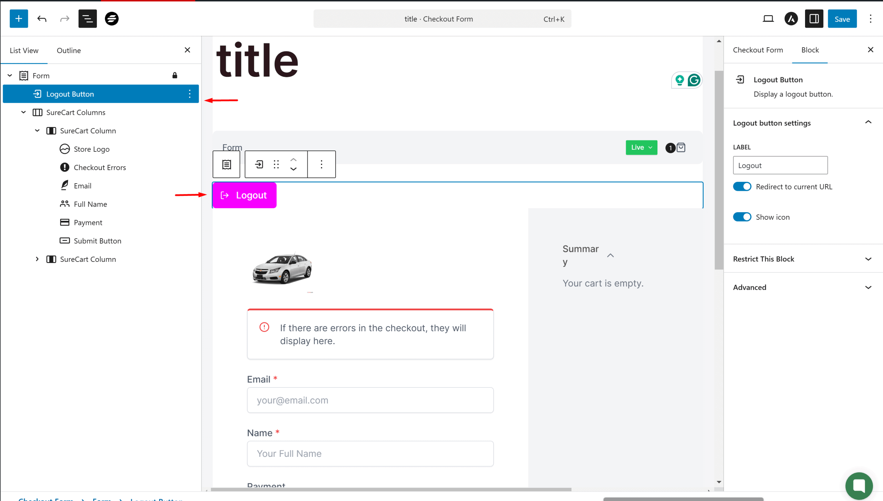Open the SureCart logo icon

pos(111,19)
